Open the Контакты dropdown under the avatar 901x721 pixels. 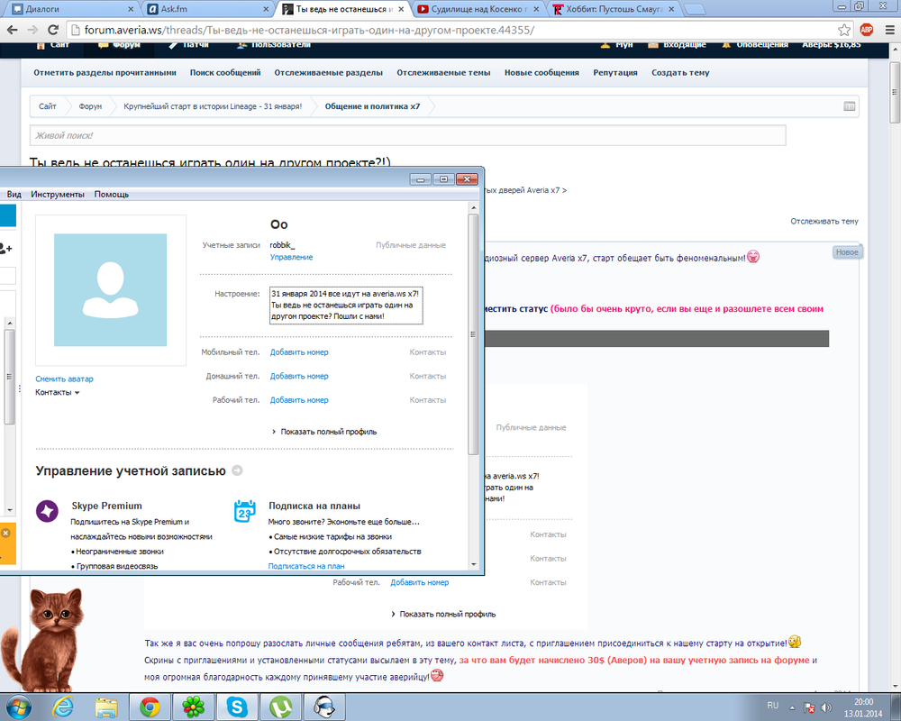58,393
